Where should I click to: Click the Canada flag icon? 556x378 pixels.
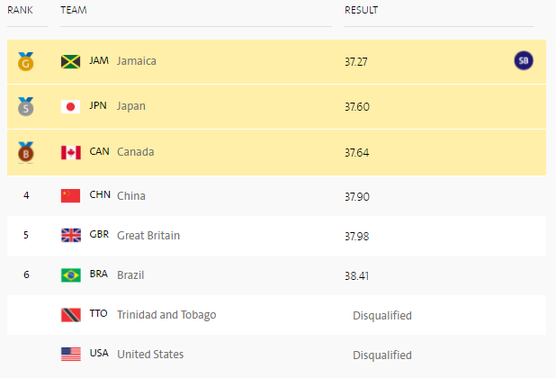coord(70,152)
